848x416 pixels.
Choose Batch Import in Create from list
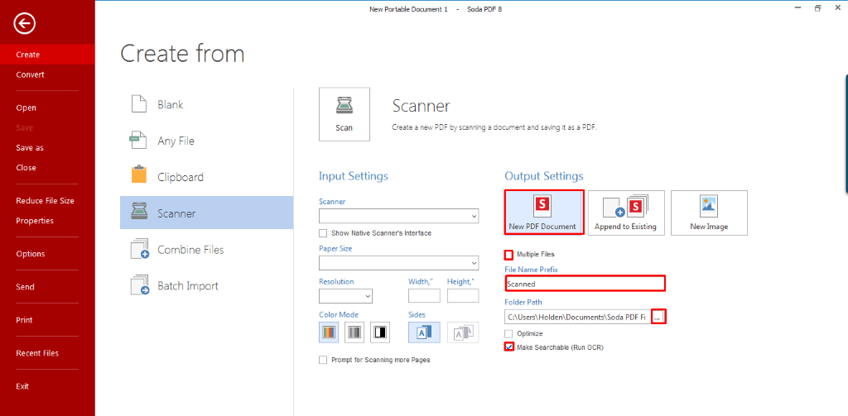click(x=206, y=286)
